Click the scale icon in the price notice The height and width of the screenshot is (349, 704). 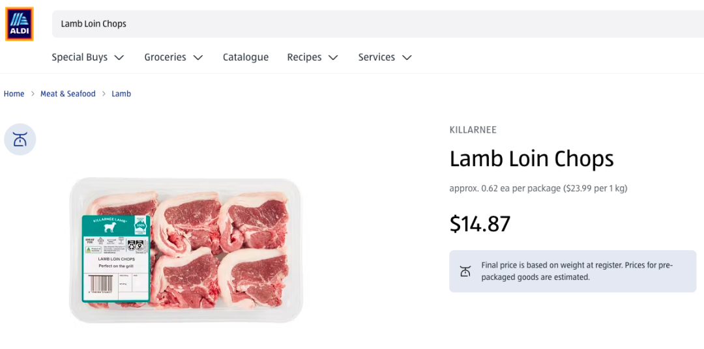coord(465,271)
